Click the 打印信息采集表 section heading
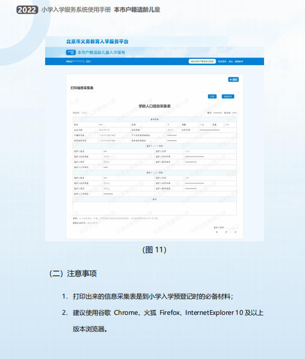Viewport: 305px width, 359px height. coord(82,88)
